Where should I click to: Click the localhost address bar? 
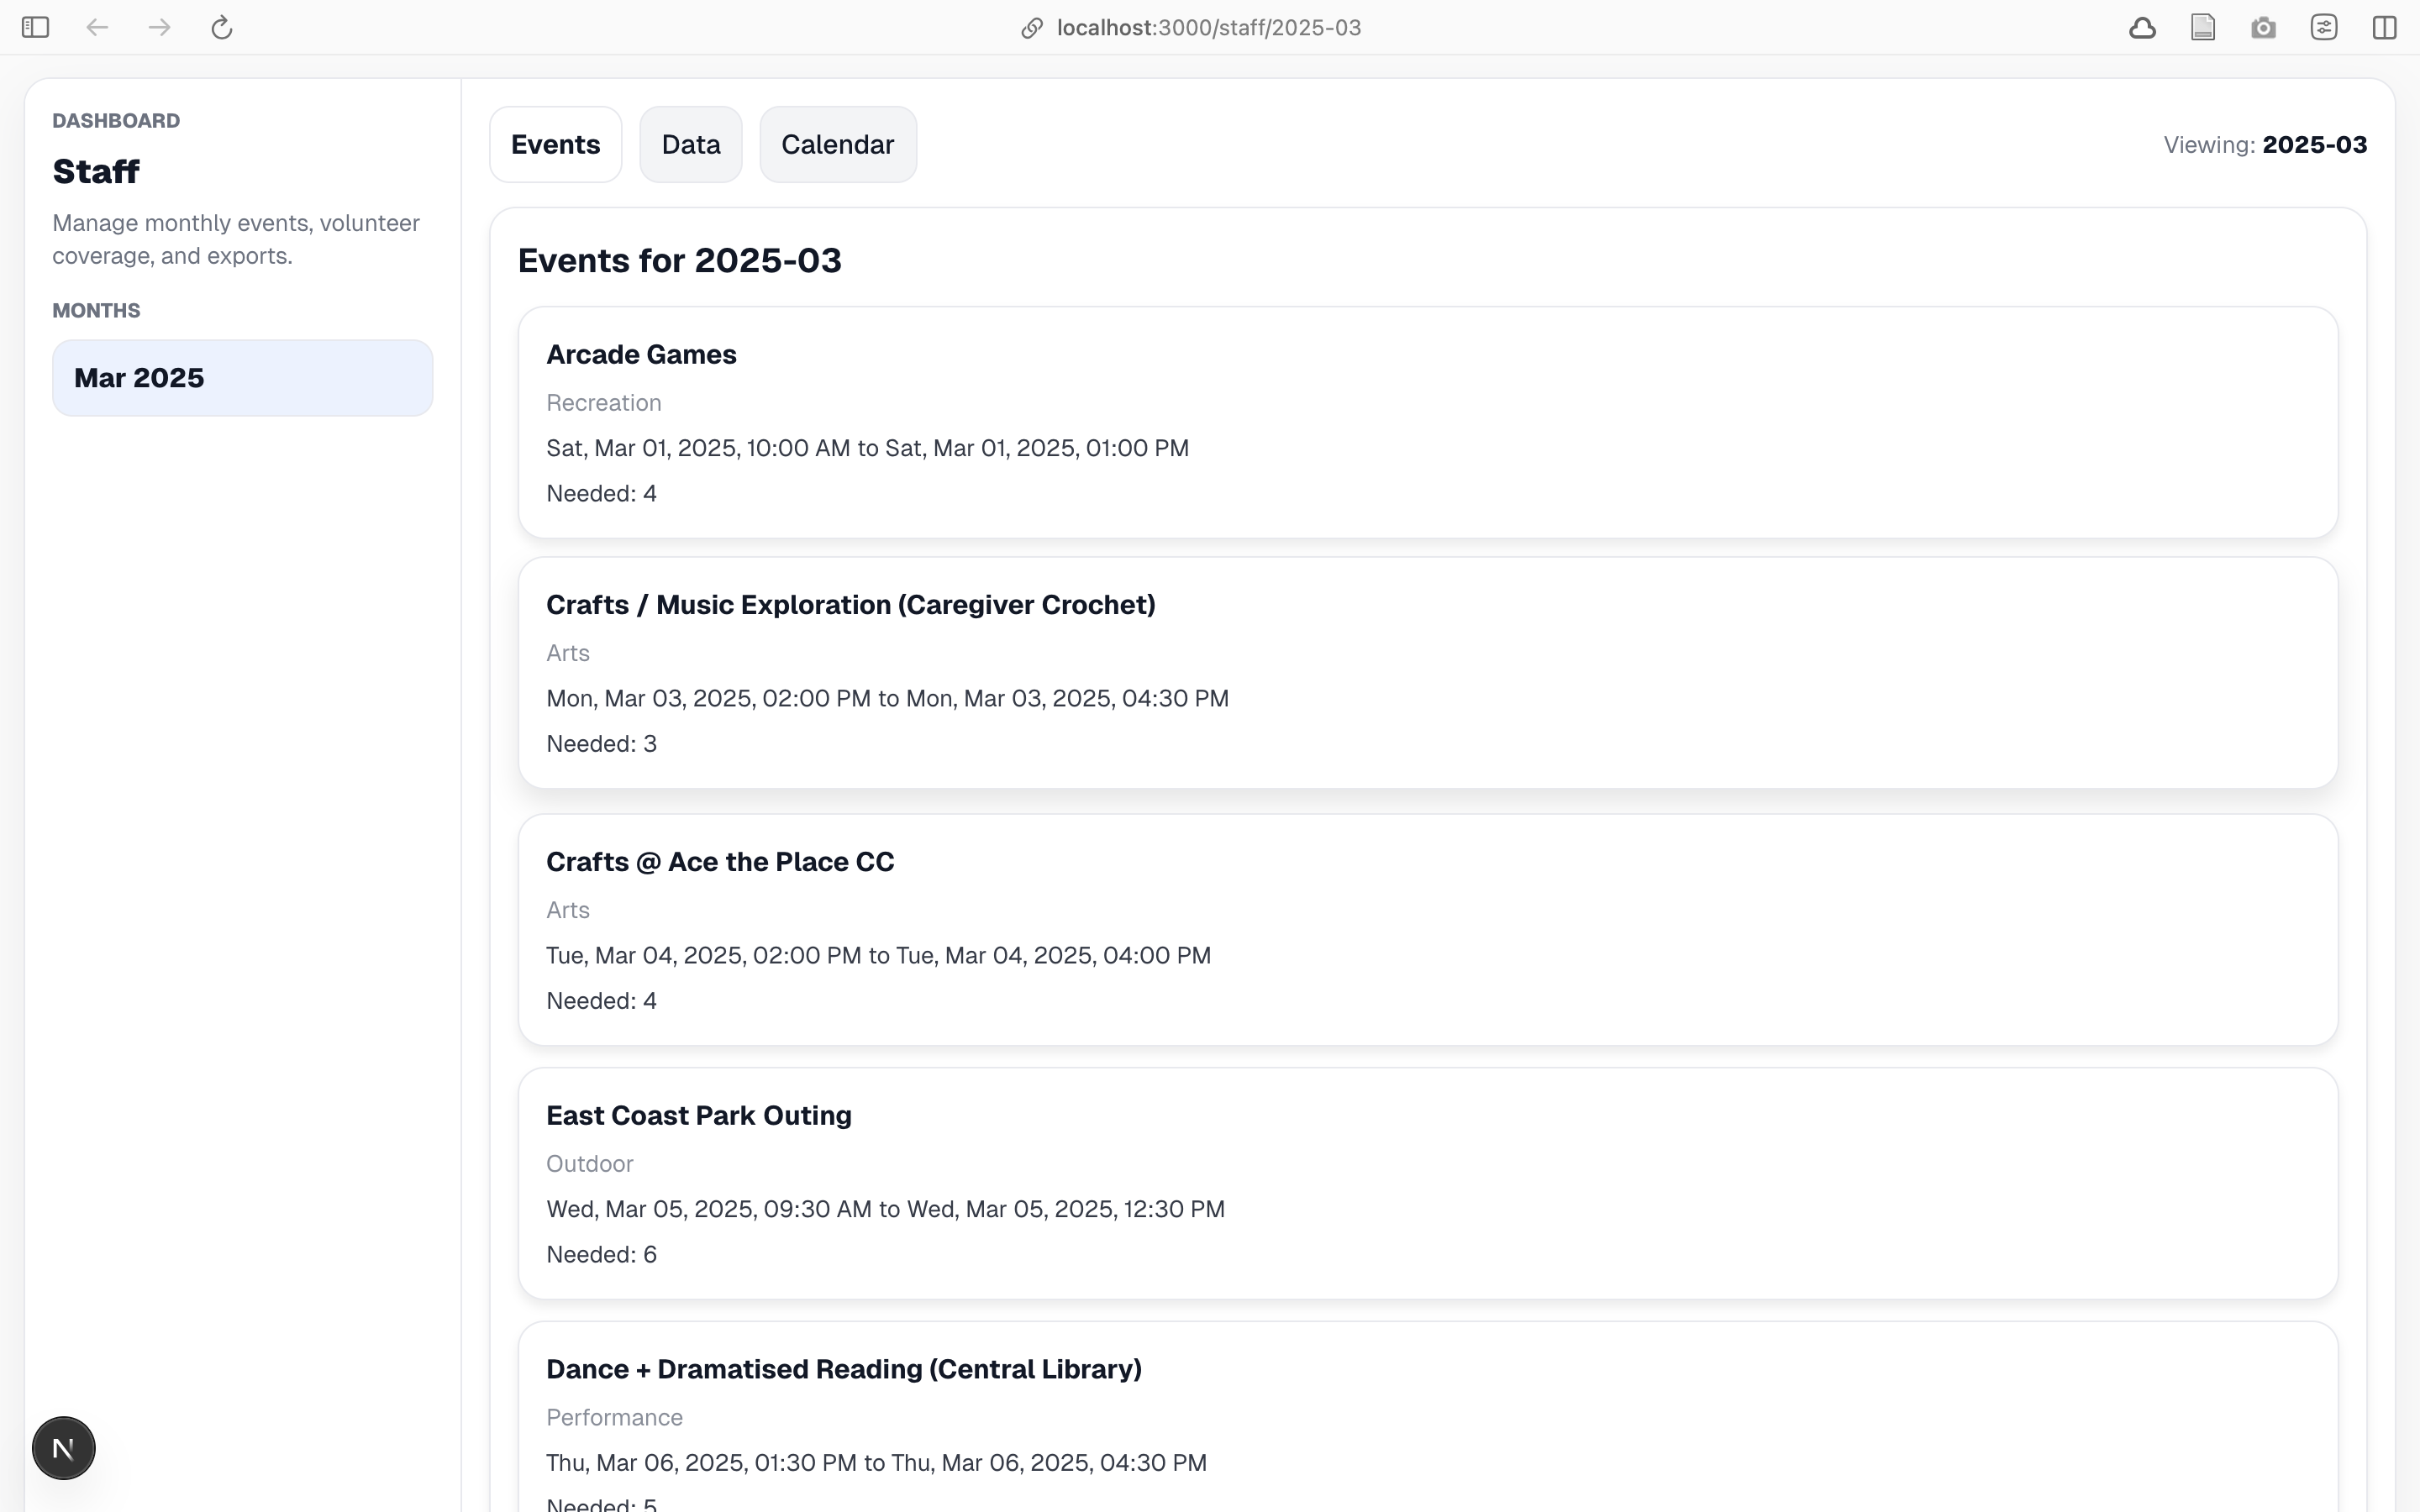(x=1208, y=27)
